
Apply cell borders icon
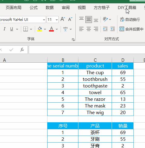point(25,29)
